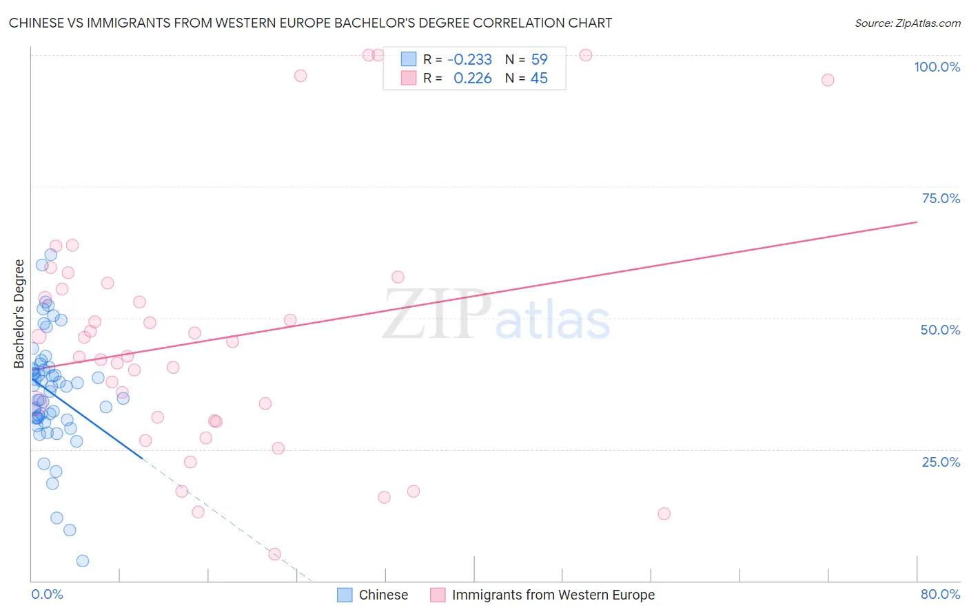Click the 75.0% y-axis label
The height and width of the screenshot is (614, 969).
[x=941, y=198]
